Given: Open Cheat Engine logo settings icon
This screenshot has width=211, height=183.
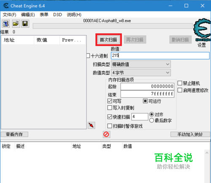Looking at the screenshot, I should (202, 30).
